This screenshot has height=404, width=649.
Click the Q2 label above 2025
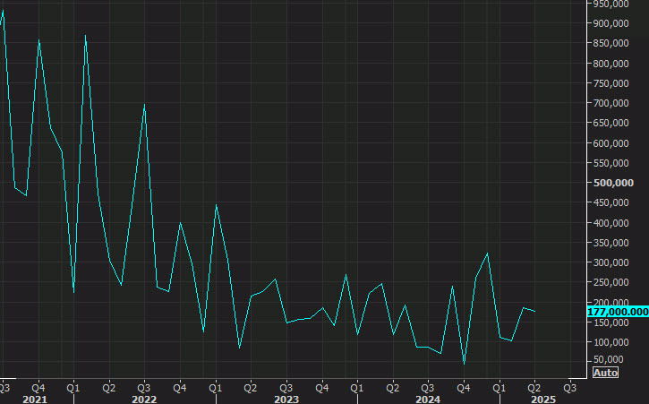(534, 388)
